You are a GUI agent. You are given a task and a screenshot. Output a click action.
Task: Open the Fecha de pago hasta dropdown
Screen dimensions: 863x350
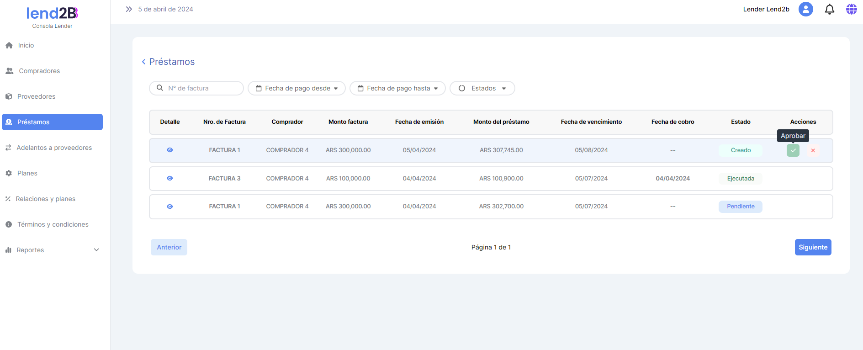coord(397,88)
